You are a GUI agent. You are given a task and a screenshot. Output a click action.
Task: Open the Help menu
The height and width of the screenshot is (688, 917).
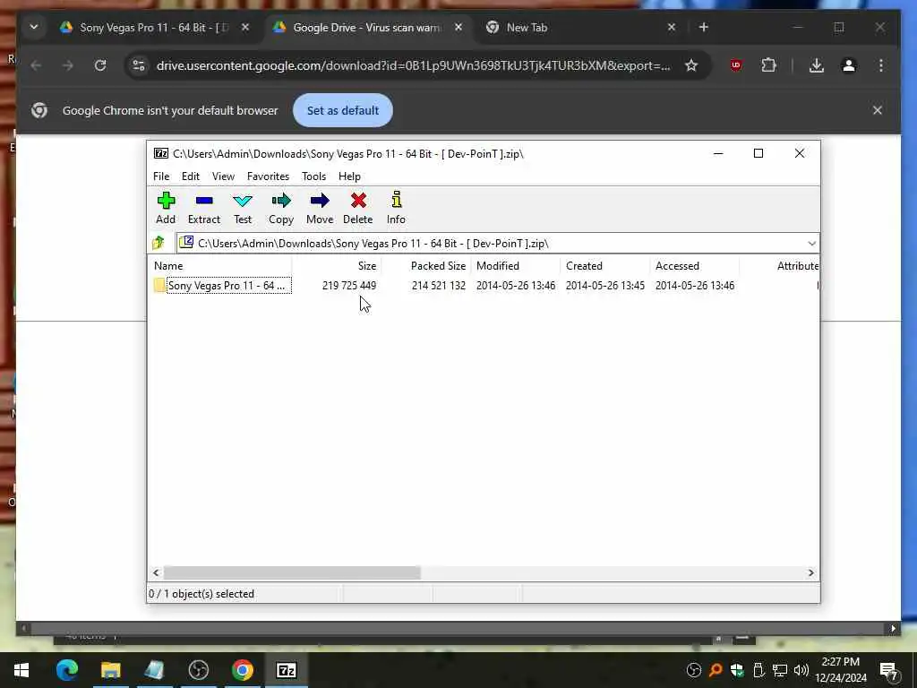tap(349, 176)
